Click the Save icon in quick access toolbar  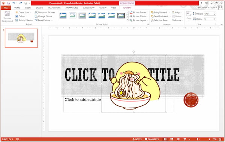(9, 3)
